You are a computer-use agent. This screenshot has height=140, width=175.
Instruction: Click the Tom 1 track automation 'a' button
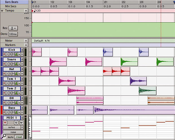pos(19,83)
